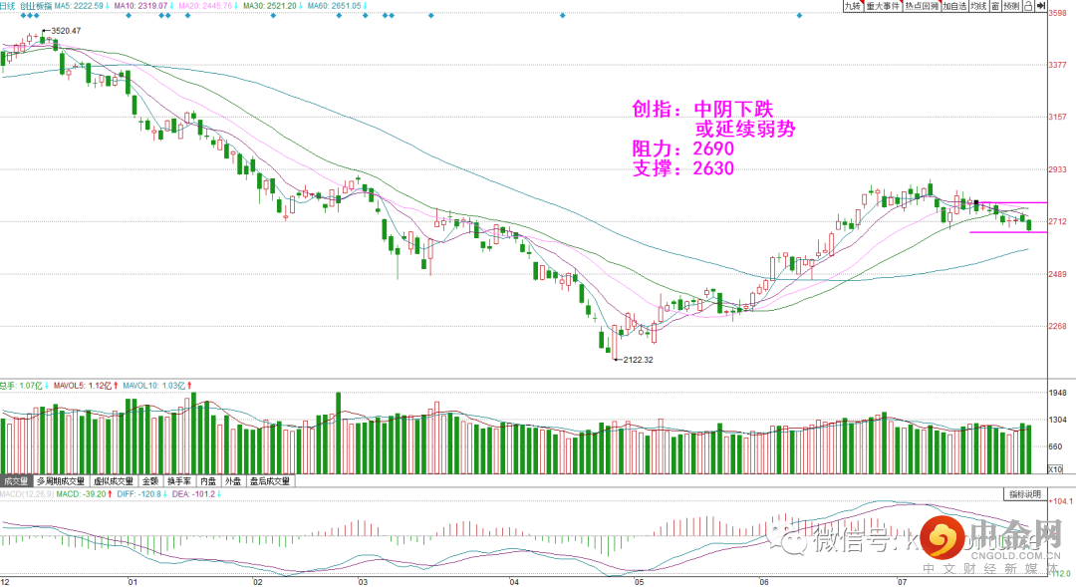Viewport: 1076px width, 587px height.
Task: Open the 窗 window button
Action: tap(995, 6)
